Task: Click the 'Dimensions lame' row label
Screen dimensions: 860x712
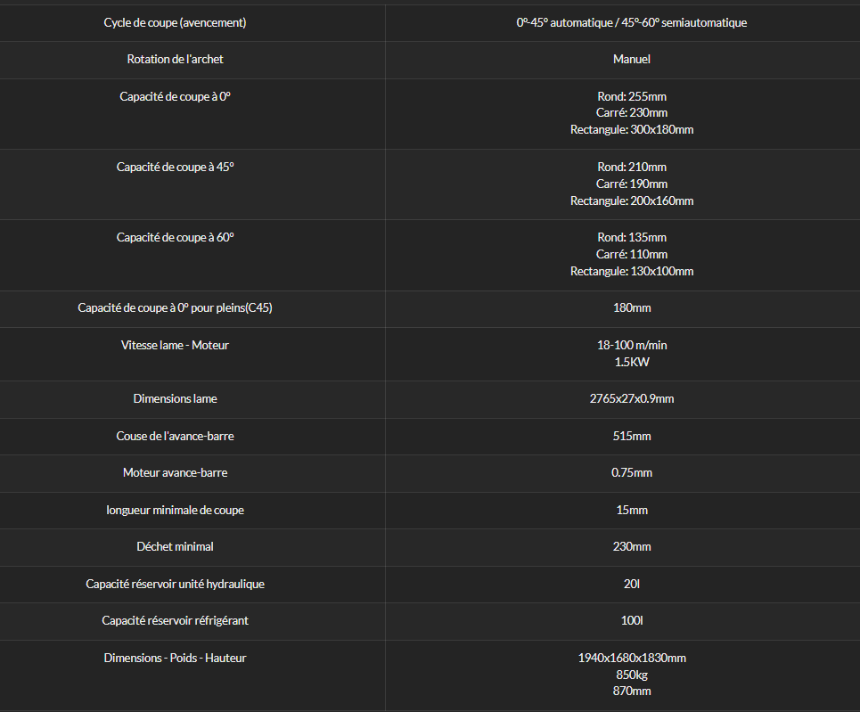Action: coord(175,399)
